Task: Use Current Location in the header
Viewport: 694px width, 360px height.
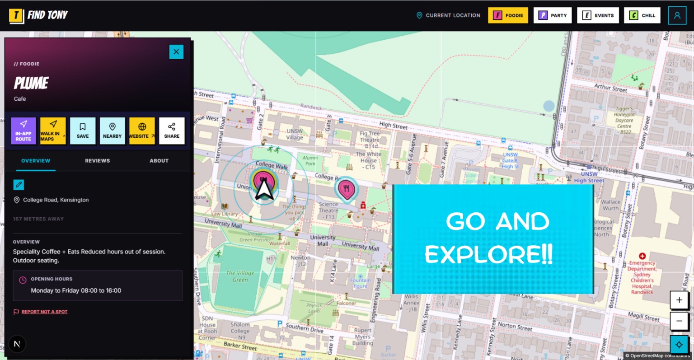Action: (x=448, y=15)
